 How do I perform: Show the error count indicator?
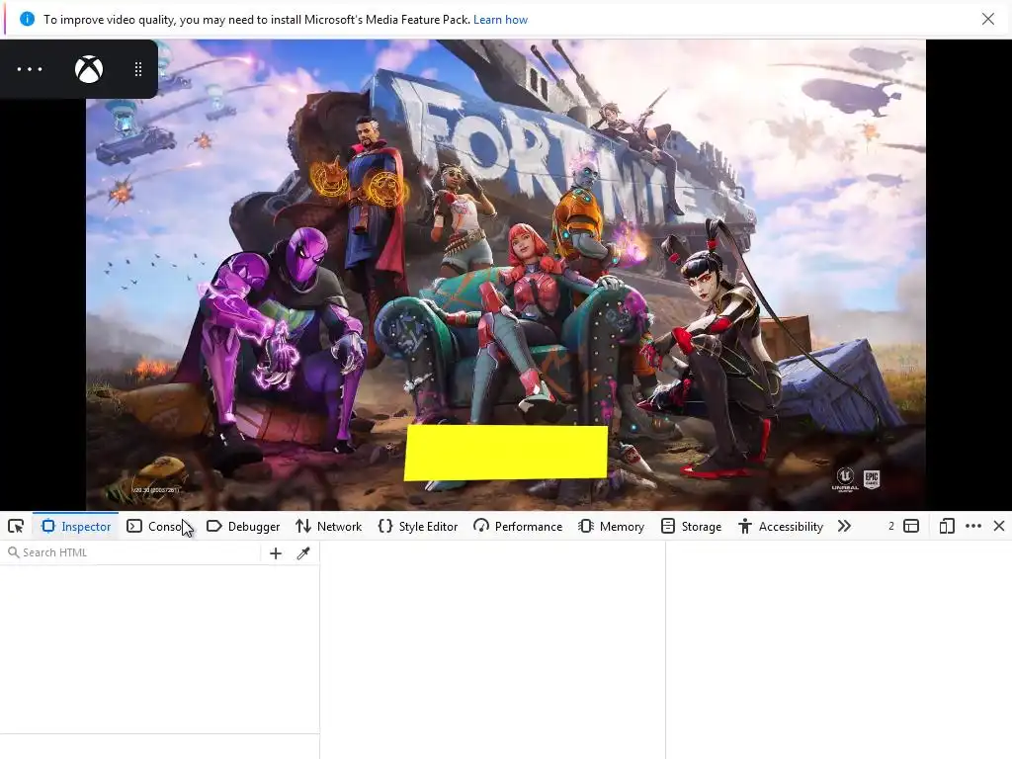click(x=890, y=526)
